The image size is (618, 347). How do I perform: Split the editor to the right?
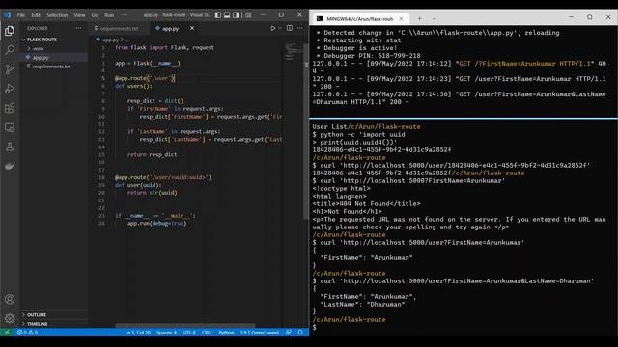point(290,28)
